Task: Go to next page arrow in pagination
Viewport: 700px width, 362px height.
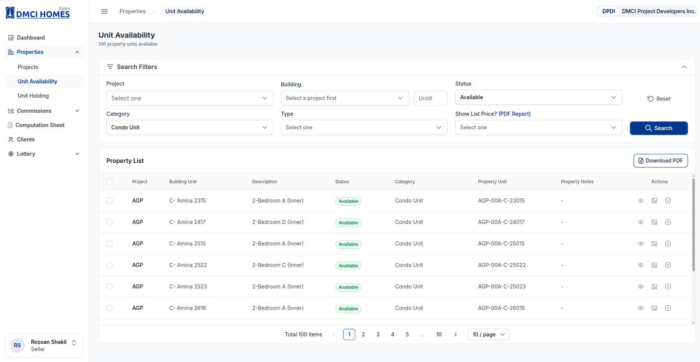Action: [455, 334]
